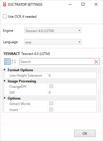Image resolution: width=103 pixels, height=141 pixels.
Task: Click the property grid scroll up arrow
Action: pos(98,69)
